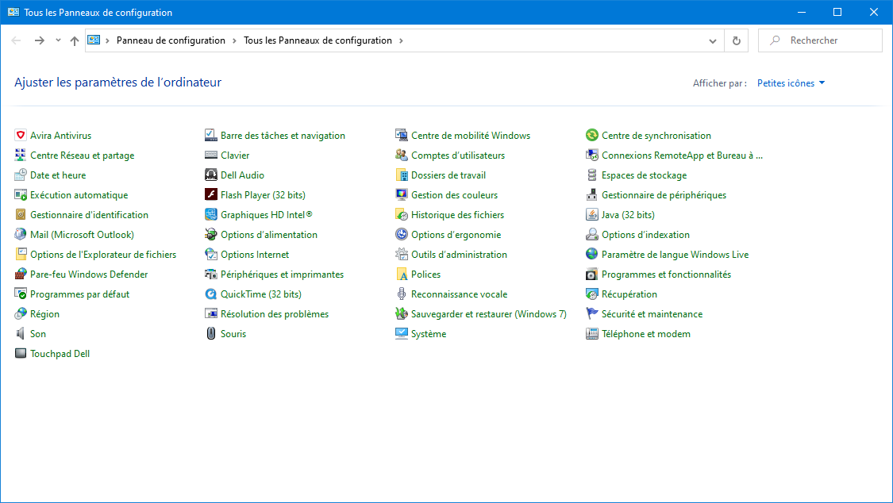
Task: Click the Outils d'administration gear icon
Action: (x=402, y=255)
